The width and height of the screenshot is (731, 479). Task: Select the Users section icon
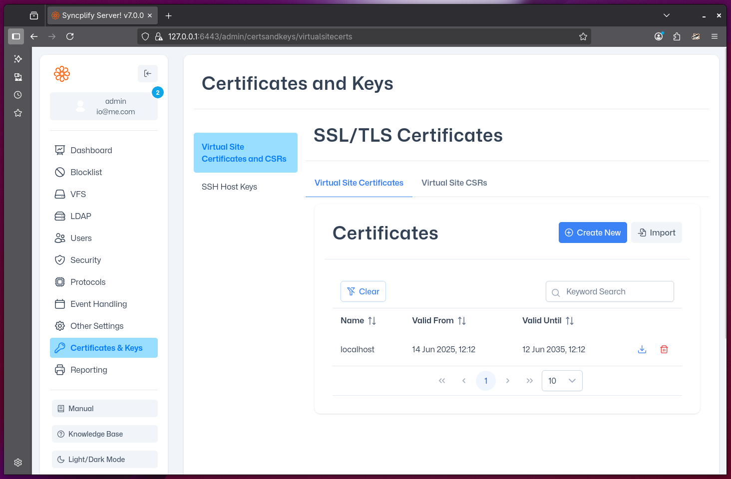click(x=60, y=238)
